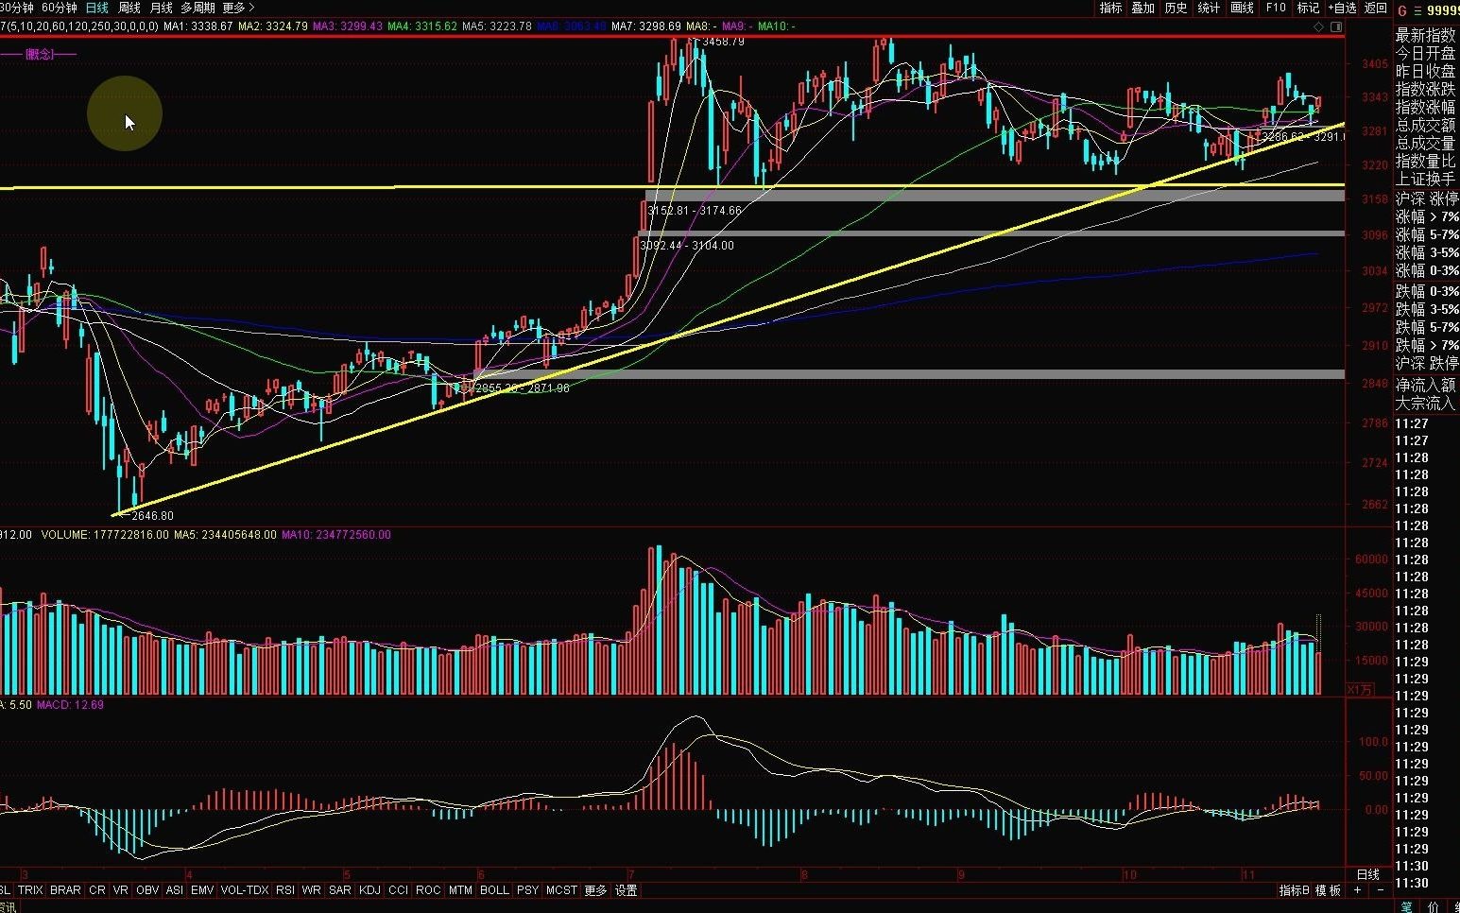Select the BOLL indicator tab
Image resolution: width=1460 pixels, height=913 pixels.
494,890
